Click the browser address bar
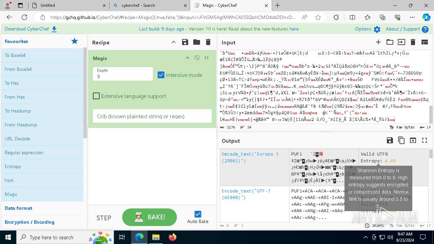 173,17
